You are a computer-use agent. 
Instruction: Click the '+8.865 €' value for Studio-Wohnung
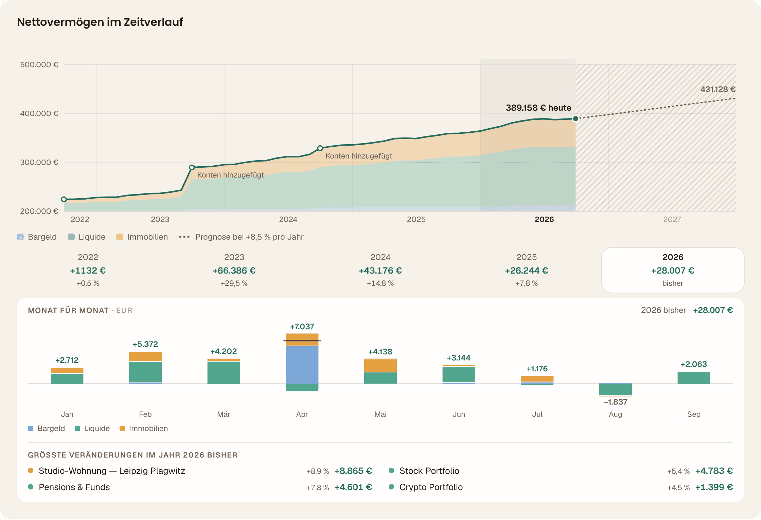pos(353,471)
